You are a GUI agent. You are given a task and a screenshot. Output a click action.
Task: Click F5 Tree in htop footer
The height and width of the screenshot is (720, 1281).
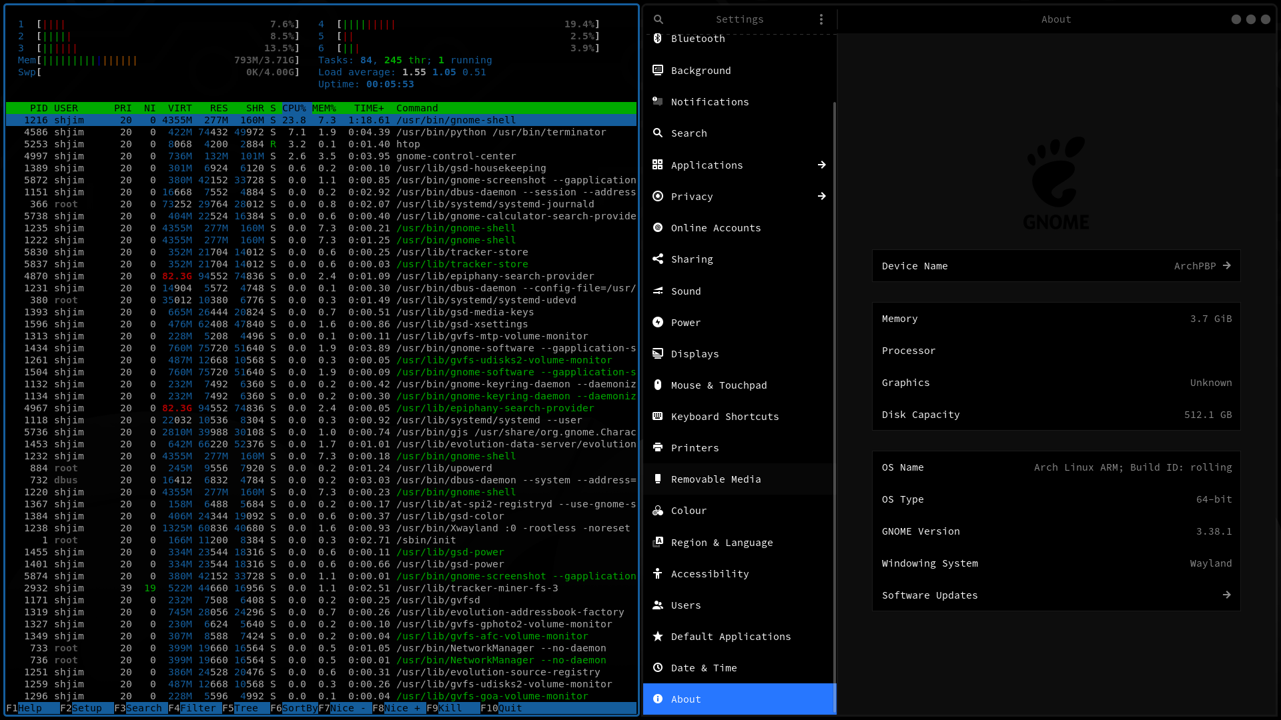click(x=246, y=708)
